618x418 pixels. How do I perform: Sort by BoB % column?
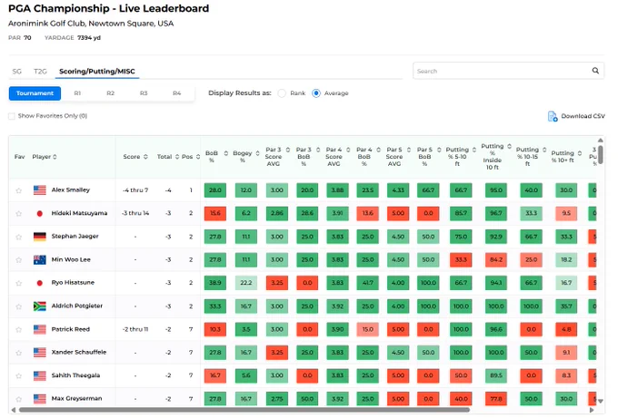coord(225,153)
